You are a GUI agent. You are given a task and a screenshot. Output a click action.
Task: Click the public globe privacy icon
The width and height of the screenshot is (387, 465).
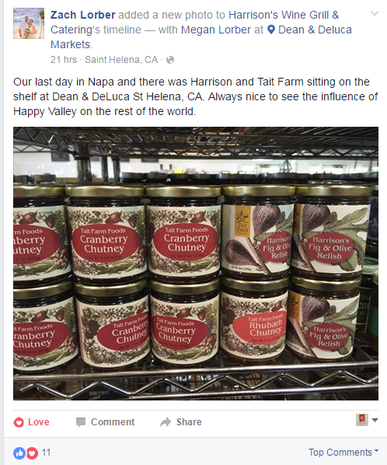click(170, 60)
